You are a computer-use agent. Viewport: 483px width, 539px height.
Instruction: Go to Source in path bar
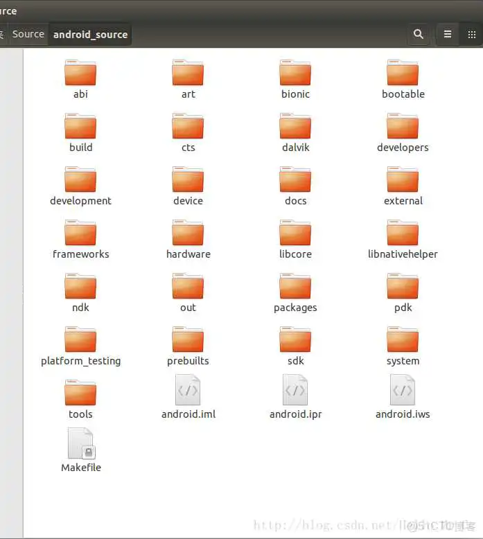[x=28, y=34]
